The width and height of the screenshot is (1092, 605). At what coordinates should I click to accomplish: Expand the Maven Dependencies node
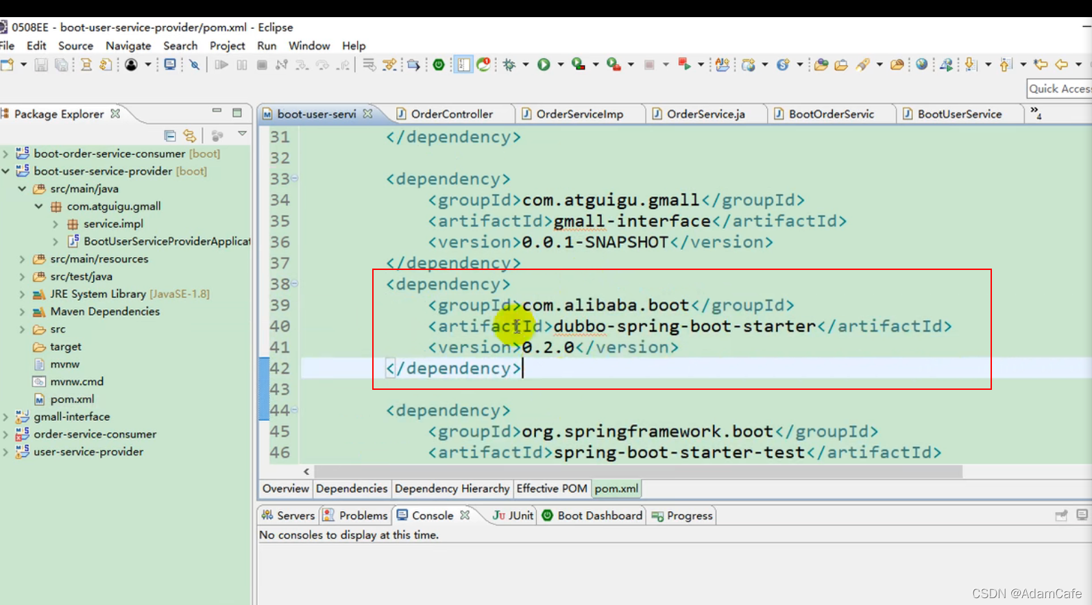coord(22,312)
